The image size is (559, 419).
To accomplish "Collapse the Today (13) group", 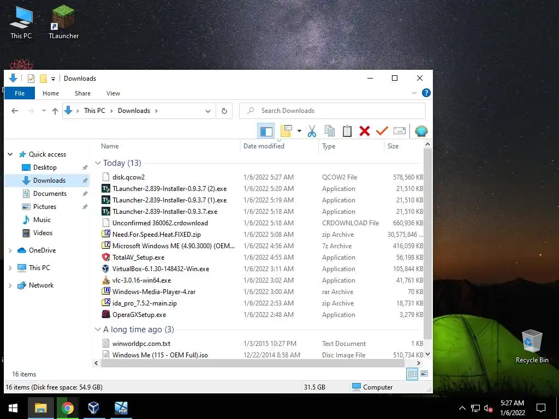I will point(98,163).
